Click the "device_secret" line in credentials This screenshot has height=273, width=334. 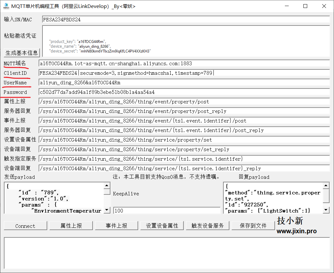(x=100, y=51)
